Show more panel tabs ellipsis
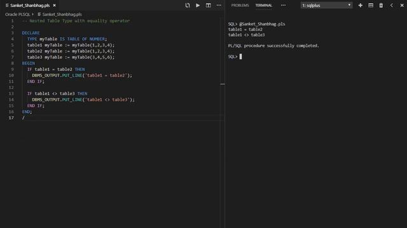The image size is (407, 228). 283,6
